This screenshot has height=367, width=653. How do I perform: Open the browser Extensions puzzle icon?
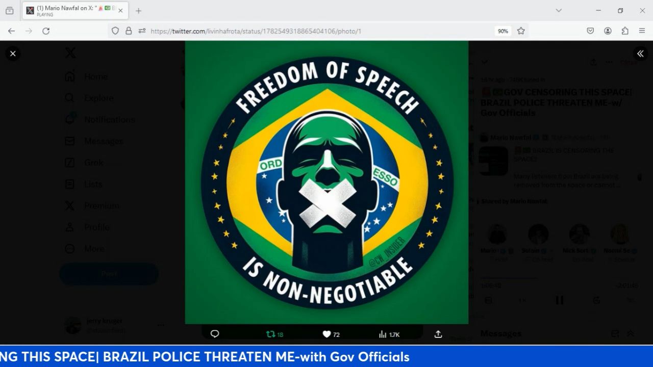pyautogui.click(x=625, y=31)
